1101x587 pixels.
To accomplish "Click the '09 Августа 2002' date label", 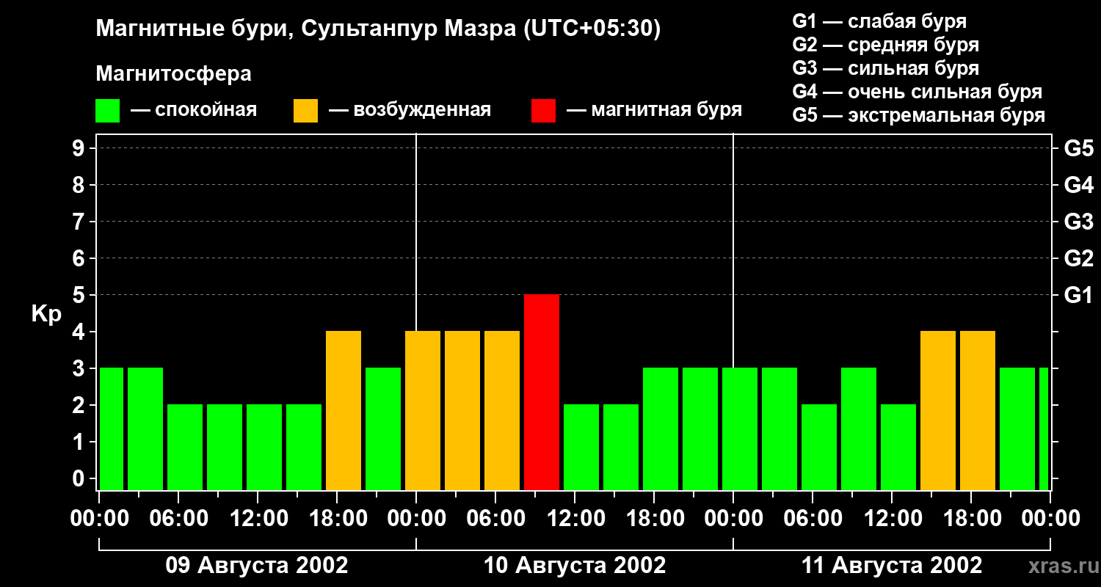I will [x=257, y=566].
